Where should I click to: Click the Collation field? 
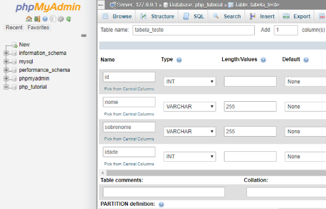[x=286, y=192]
